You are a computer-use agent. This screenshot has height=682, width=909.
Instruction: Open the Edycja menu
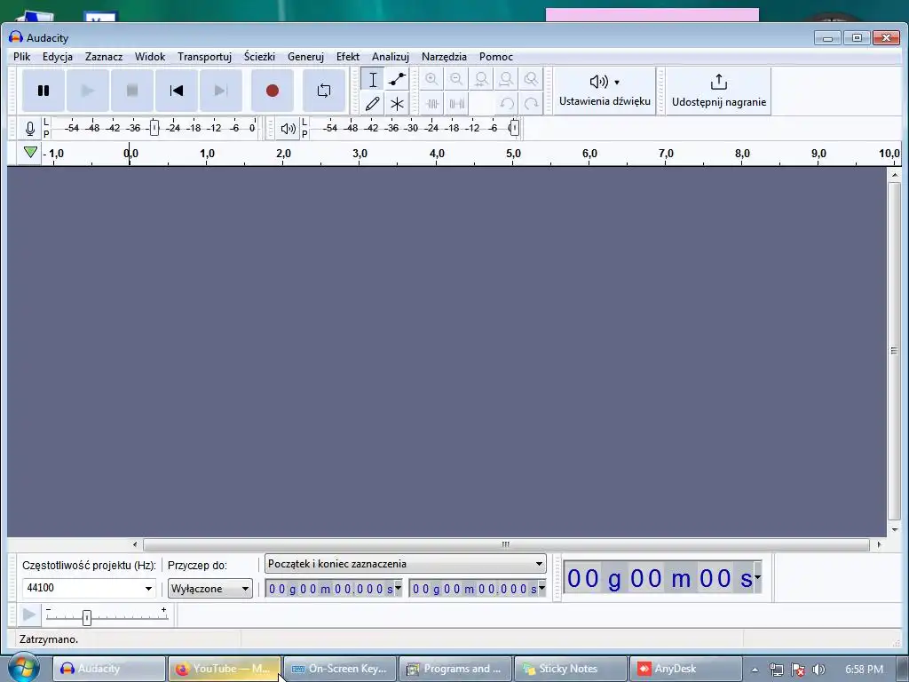[58, 56]
